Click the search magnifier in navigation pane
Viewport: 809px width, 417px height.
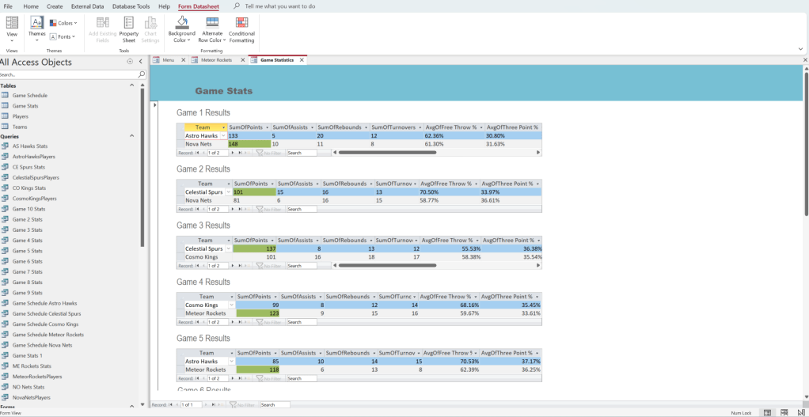pos(142,74)
